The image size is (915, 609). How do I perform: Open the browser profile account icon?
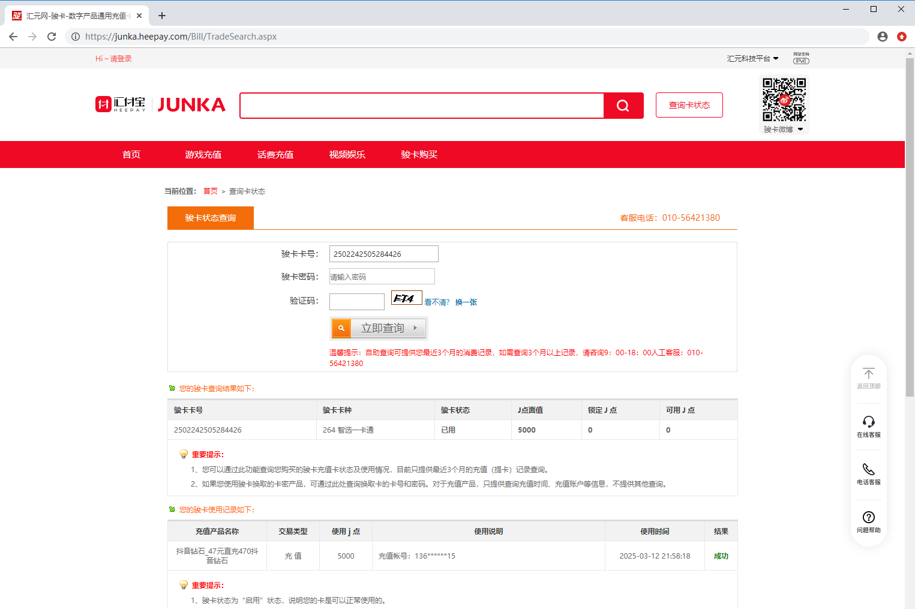click(x=882, y=37)
